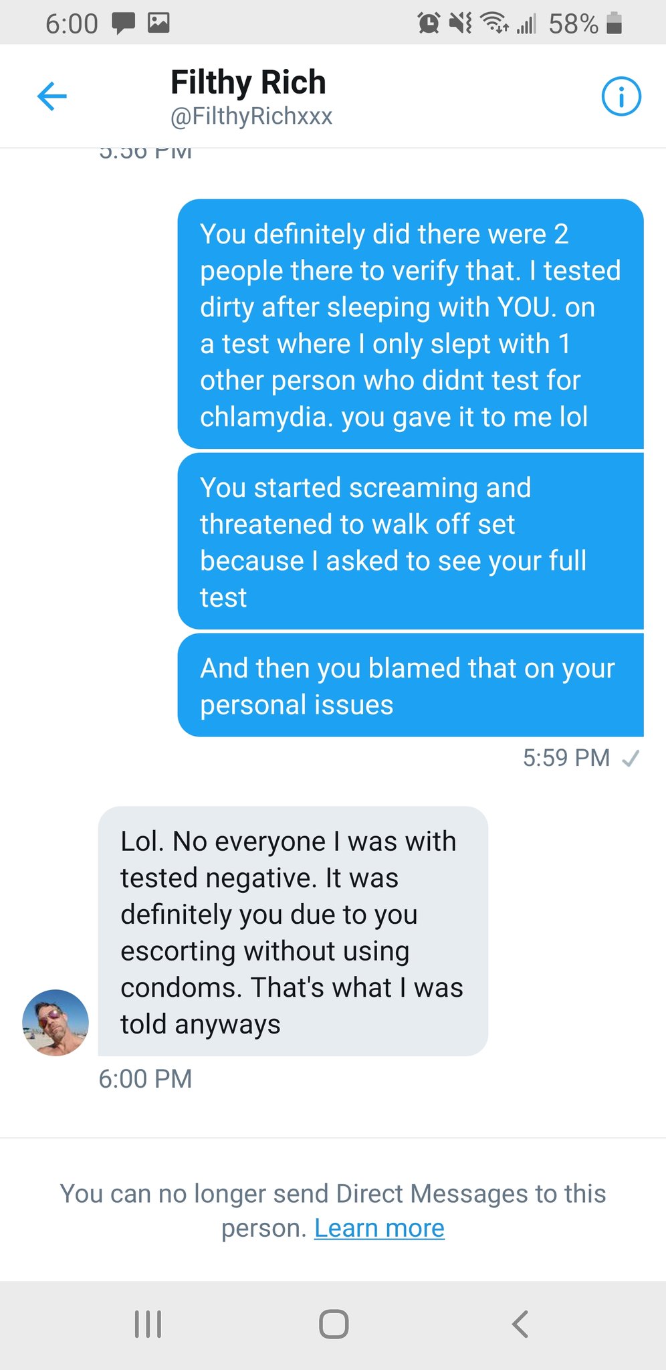Viewport: 666px width, 1370px height.
Task: Tap the Wi-Fi status icon
Action: 495,23
